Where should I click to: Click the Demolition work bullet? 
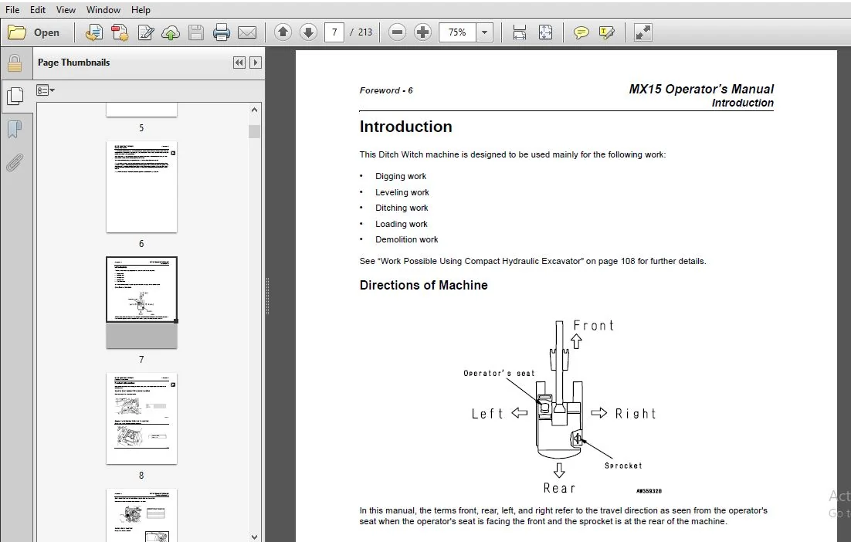406,239
